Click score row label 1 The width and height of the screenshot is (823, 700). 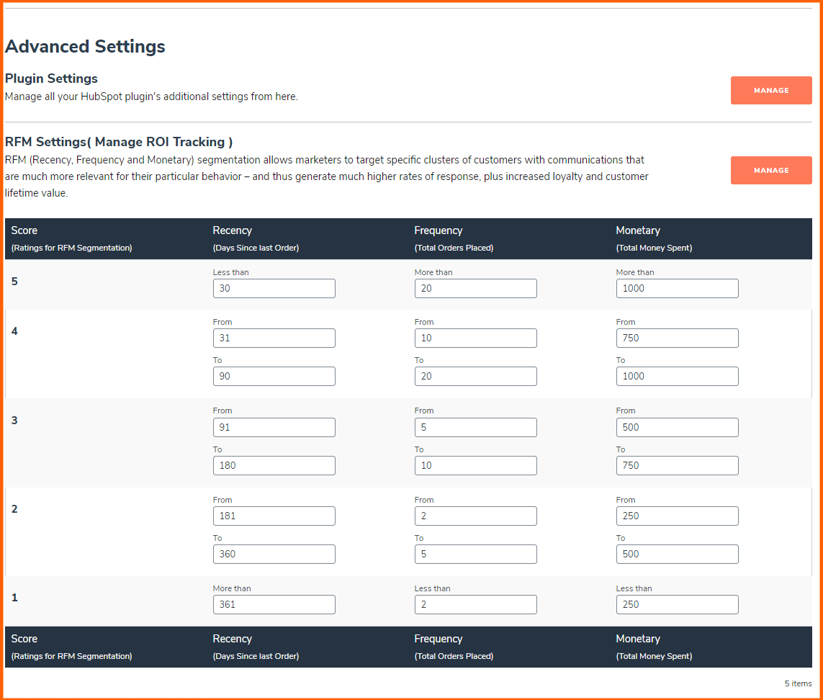pyautogui.click(x=14, y=598)
